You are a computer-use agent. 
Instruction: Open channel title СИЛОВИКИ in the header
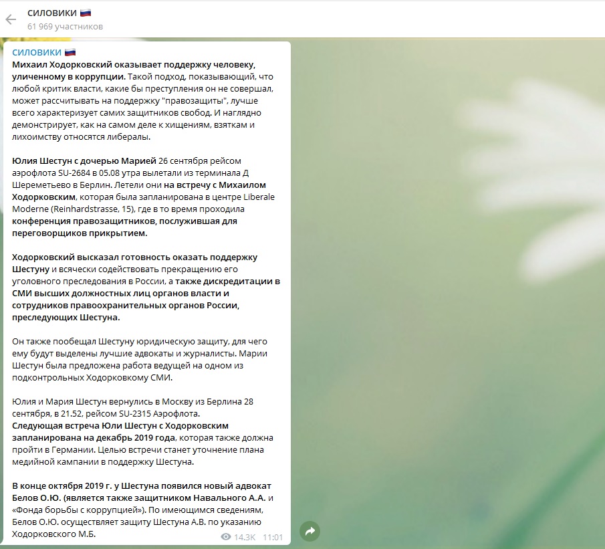point(52,13)
